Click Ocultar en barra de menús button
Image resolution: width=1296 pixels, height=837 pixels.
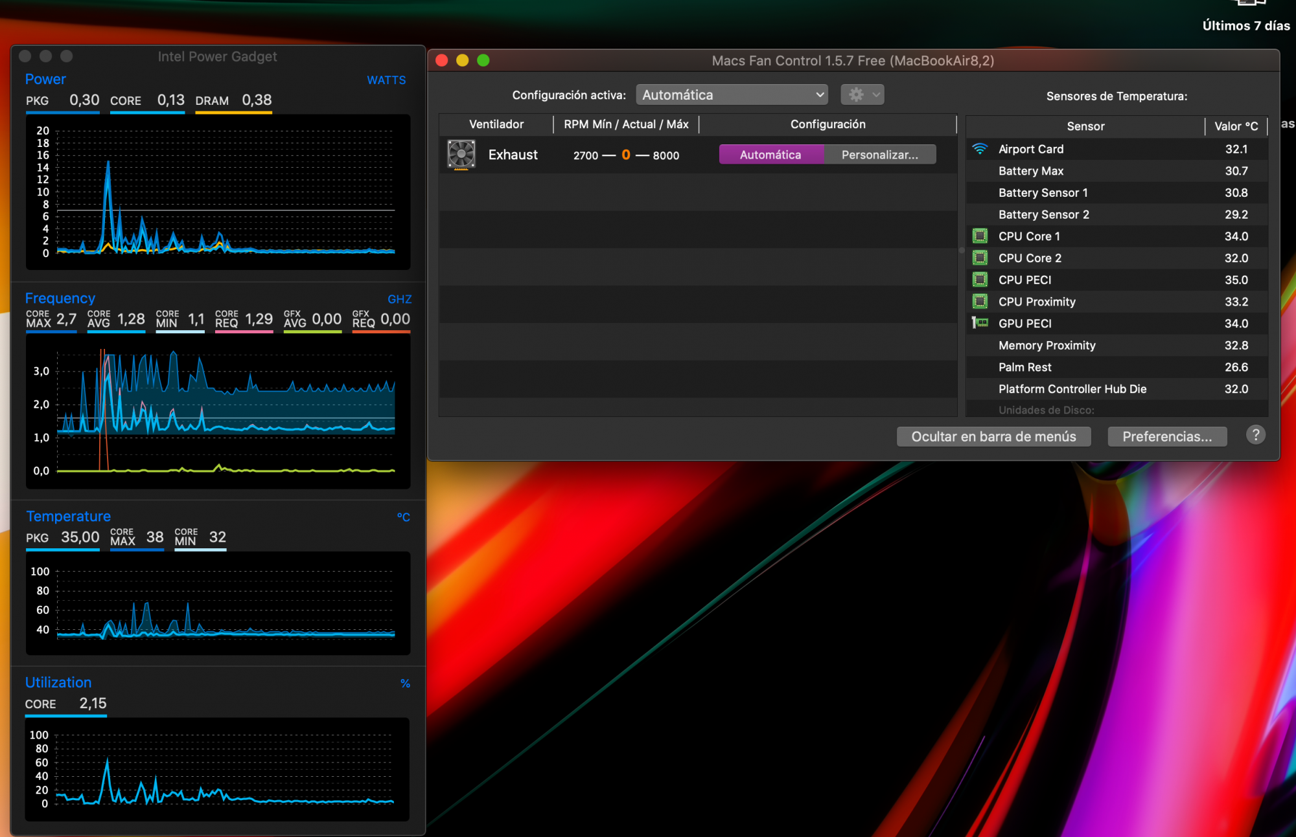point(993,436)
